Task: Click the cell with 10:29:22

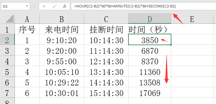Action: (x=62, y=82)
